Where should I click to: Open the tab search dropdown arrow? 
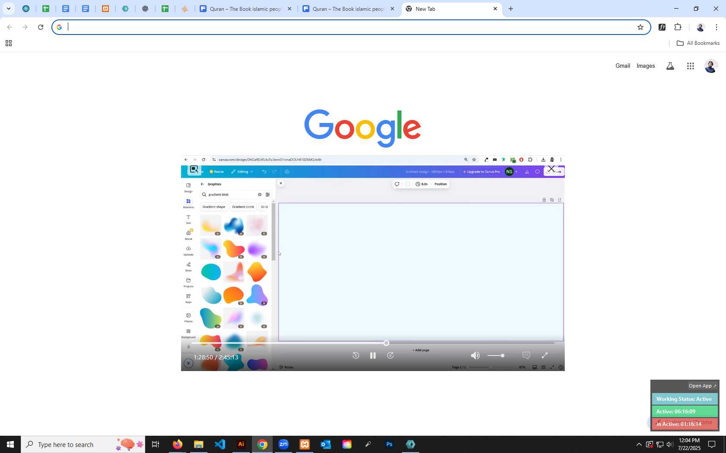coord(8,9)
